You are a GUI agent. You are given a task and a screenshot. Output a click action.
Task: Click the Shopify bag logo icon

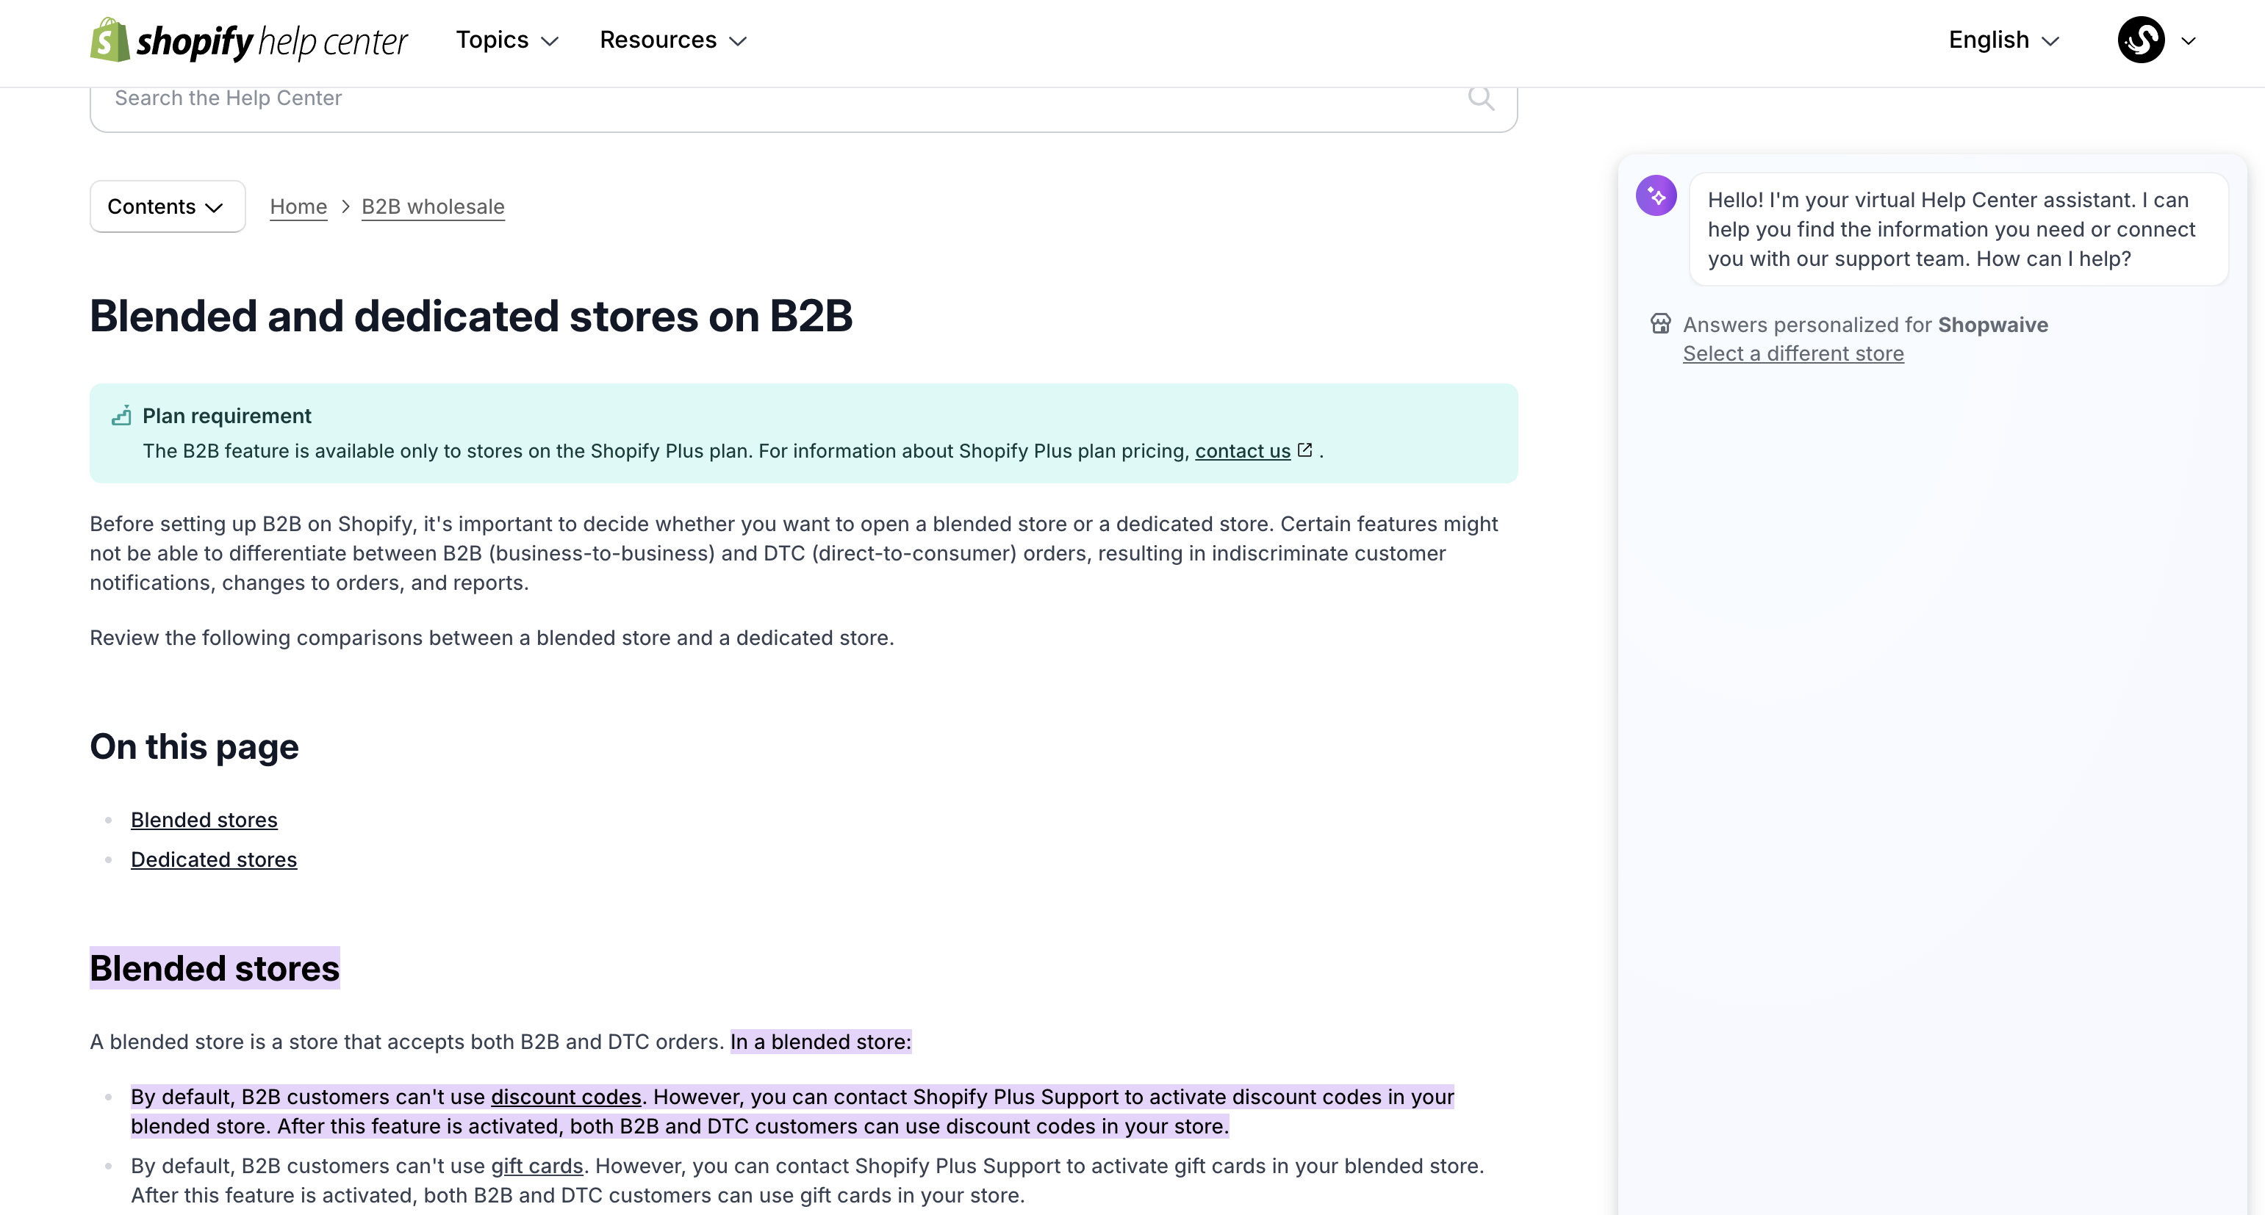109,40
